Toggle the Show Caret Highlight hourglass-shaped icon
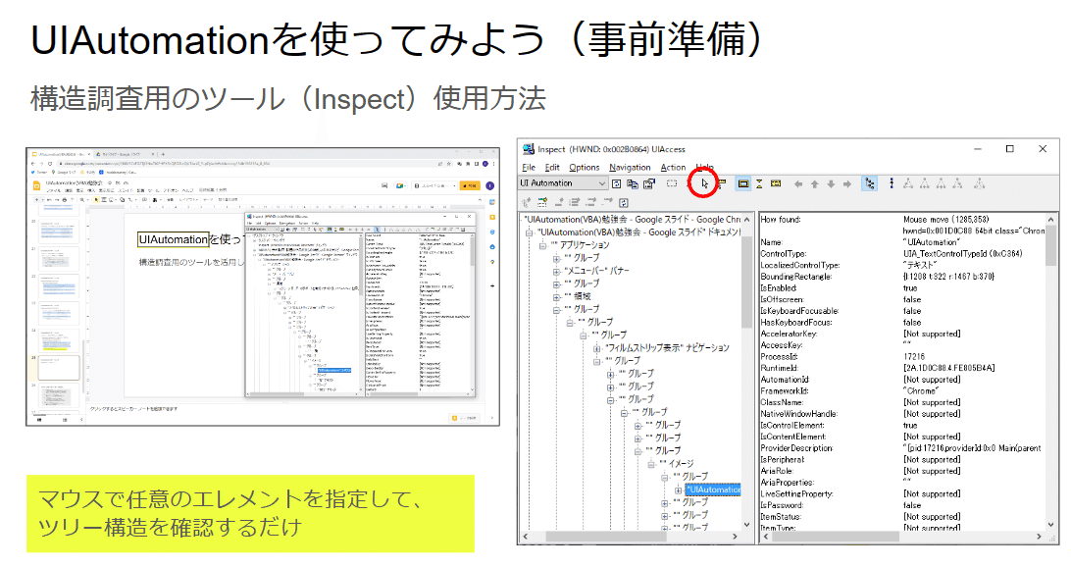 click(x=759, y=183)
